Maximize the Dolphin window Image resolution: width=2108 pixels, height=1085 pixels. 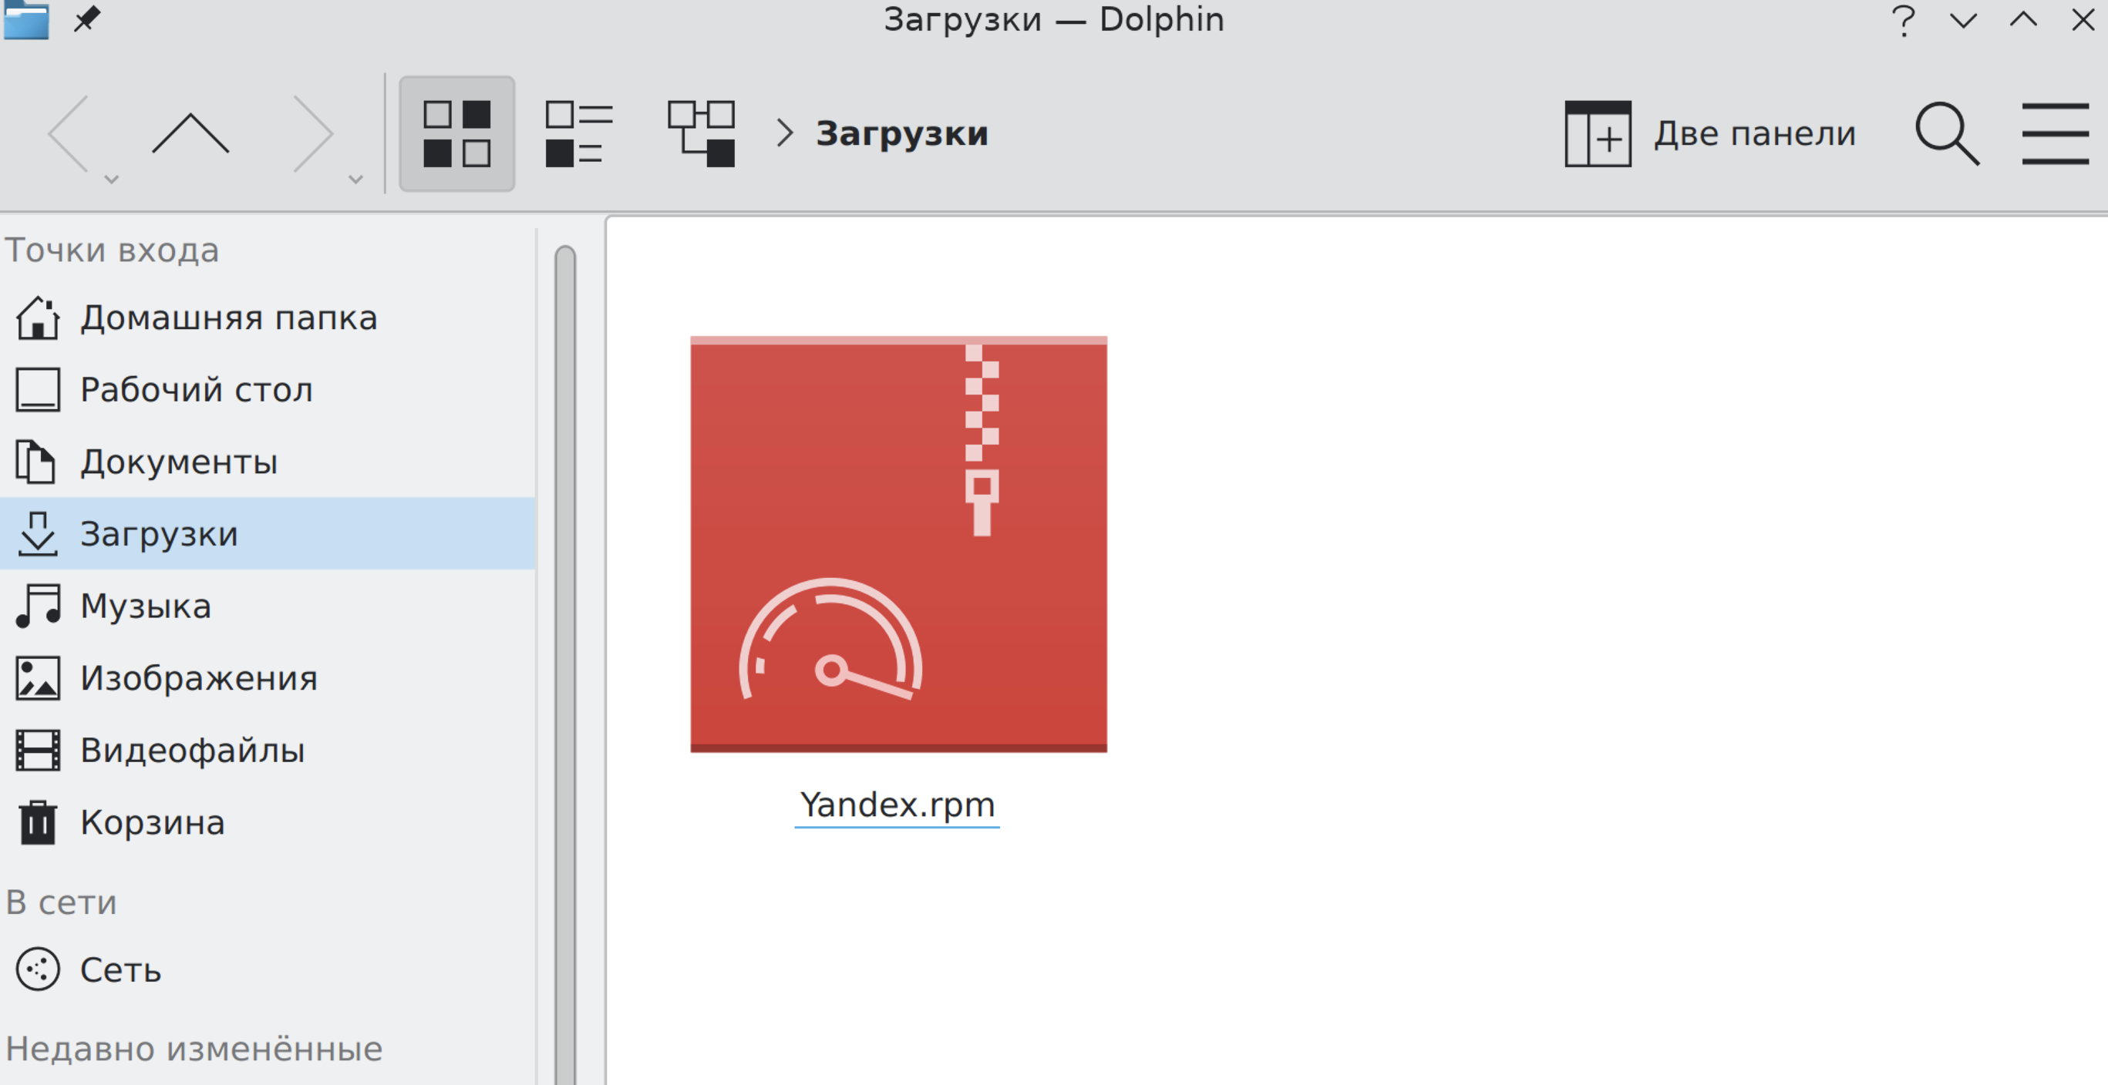tap(2023, 19)
